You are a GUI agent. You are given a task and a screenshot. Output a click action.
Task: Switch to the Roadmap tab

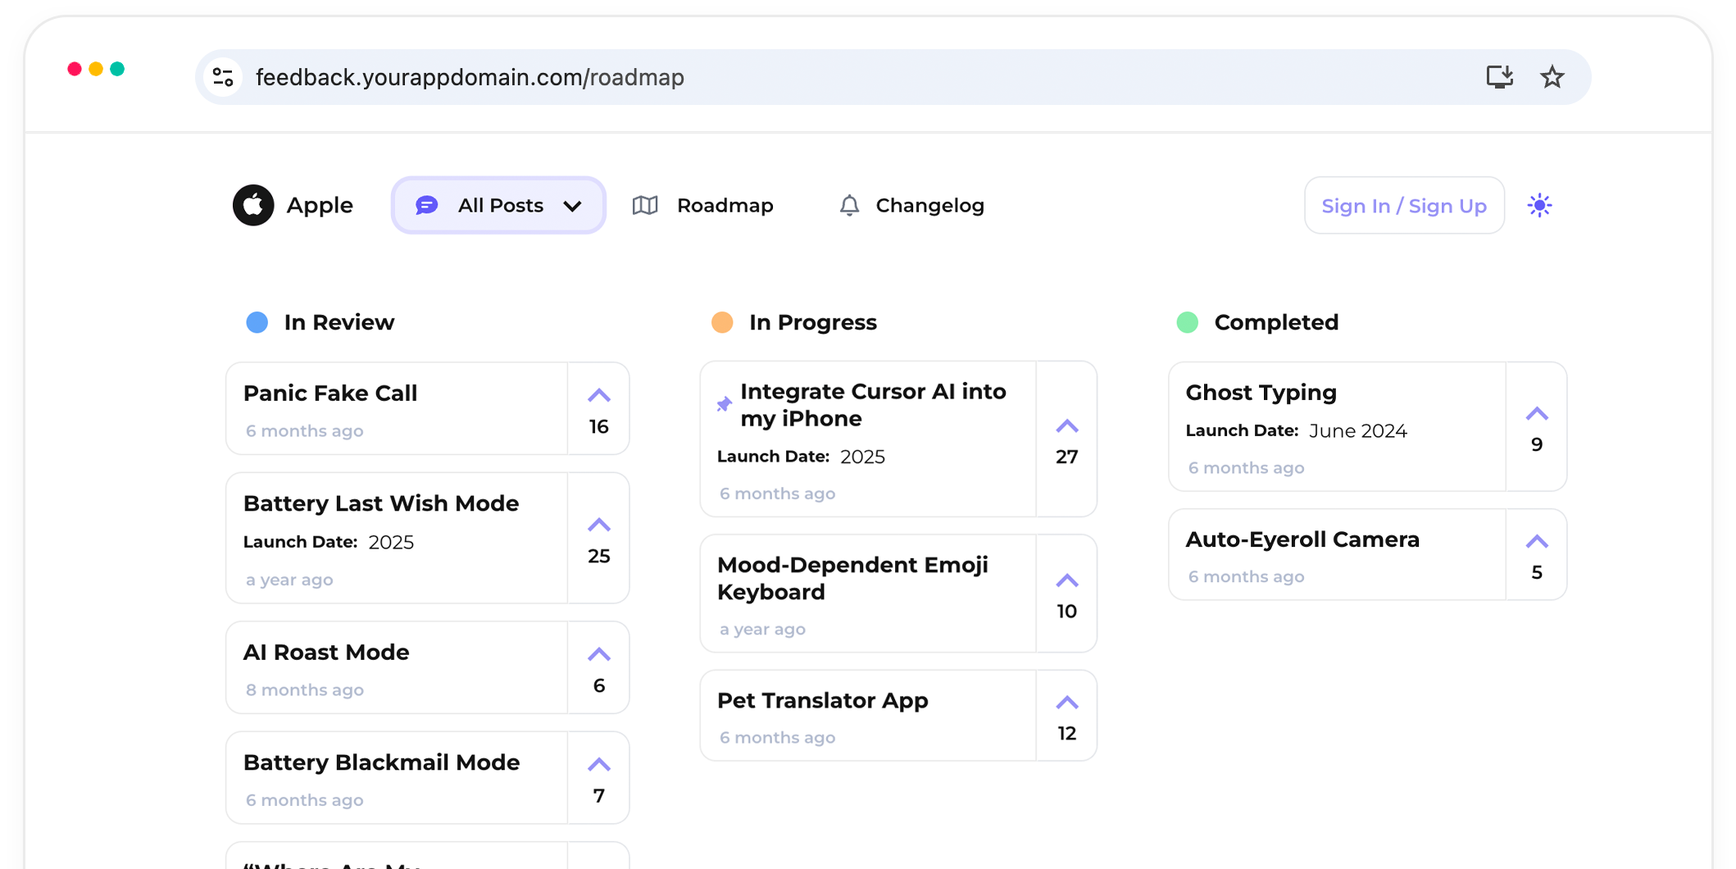coord(725,205)
